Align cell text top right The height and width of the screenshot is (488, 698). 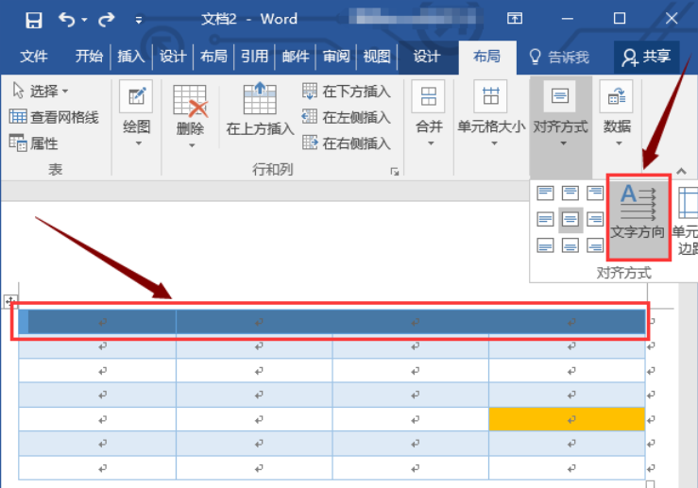[595, 194]
